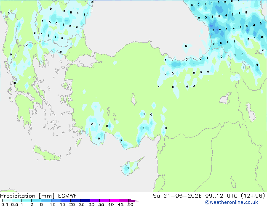Click the legend label 30
Viewport: 267px width, 206px height.
pos(91,204)
